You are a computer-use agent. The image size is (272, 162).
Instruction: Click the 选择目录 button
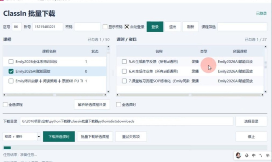point(251,121)
